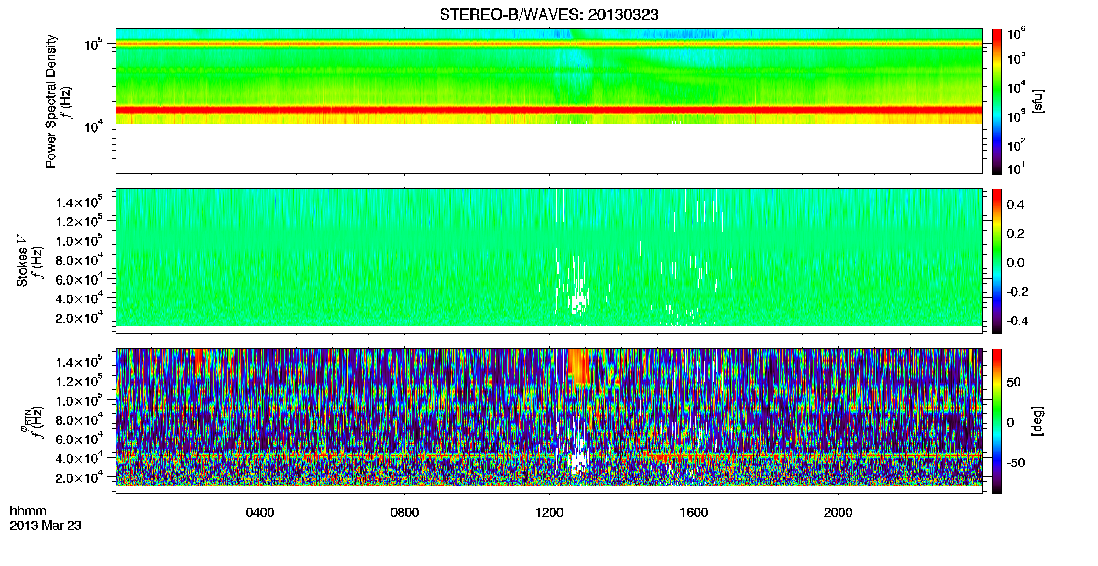Select the 0400 time axis label

click(x=260, y=513)
